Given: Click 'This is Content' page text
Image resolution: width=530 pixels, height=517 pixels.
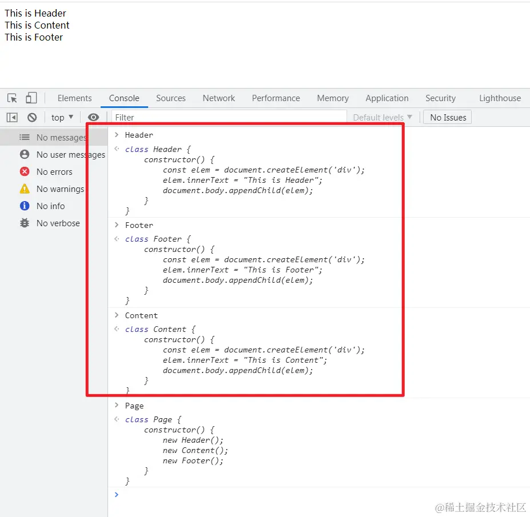Looking at the screenshot, I should pyautogui.click(x=37, y=25).
